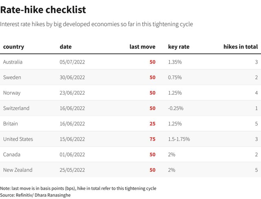Click the 'country' column header
Viewport: 261px width, 199px height.
tap(13, 46)
